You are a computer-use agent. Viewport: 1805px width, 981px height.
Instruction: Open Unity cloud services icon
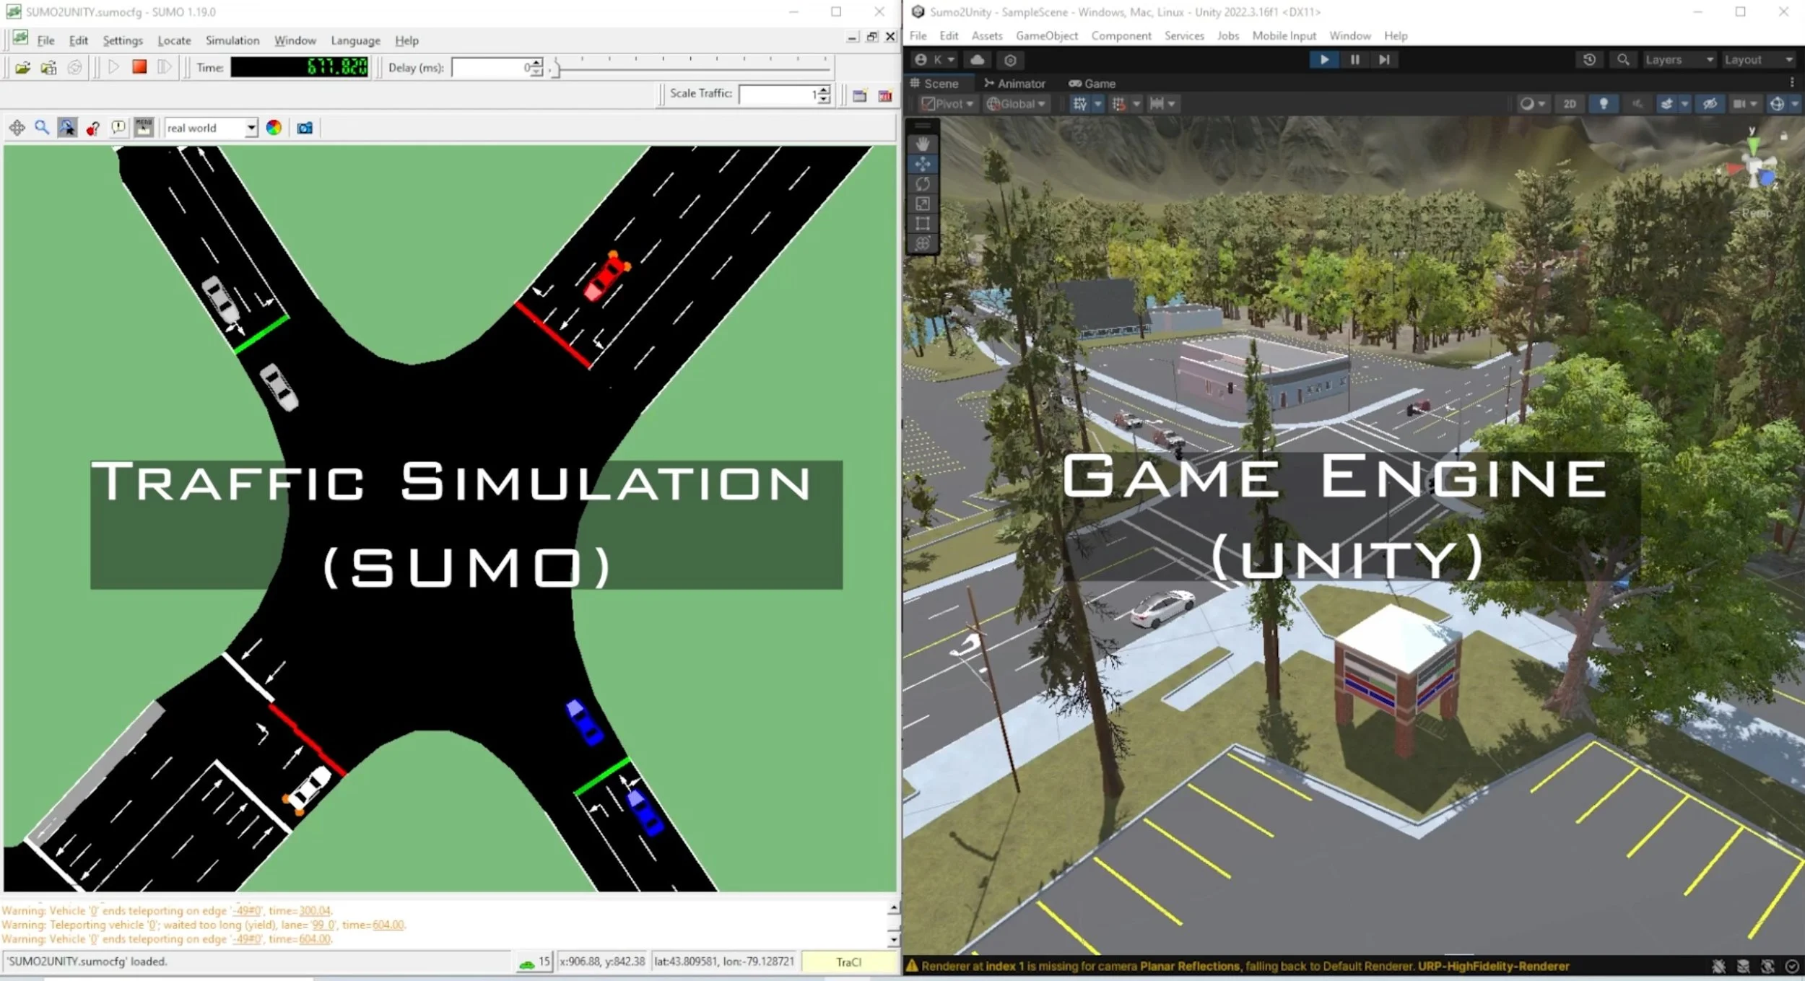(x=977, y=60)
